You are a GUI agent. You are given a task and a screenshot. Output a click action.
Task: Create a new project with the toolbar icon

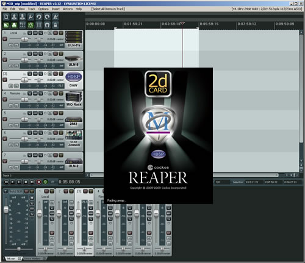pyautogui.click(x=6, y=17)
